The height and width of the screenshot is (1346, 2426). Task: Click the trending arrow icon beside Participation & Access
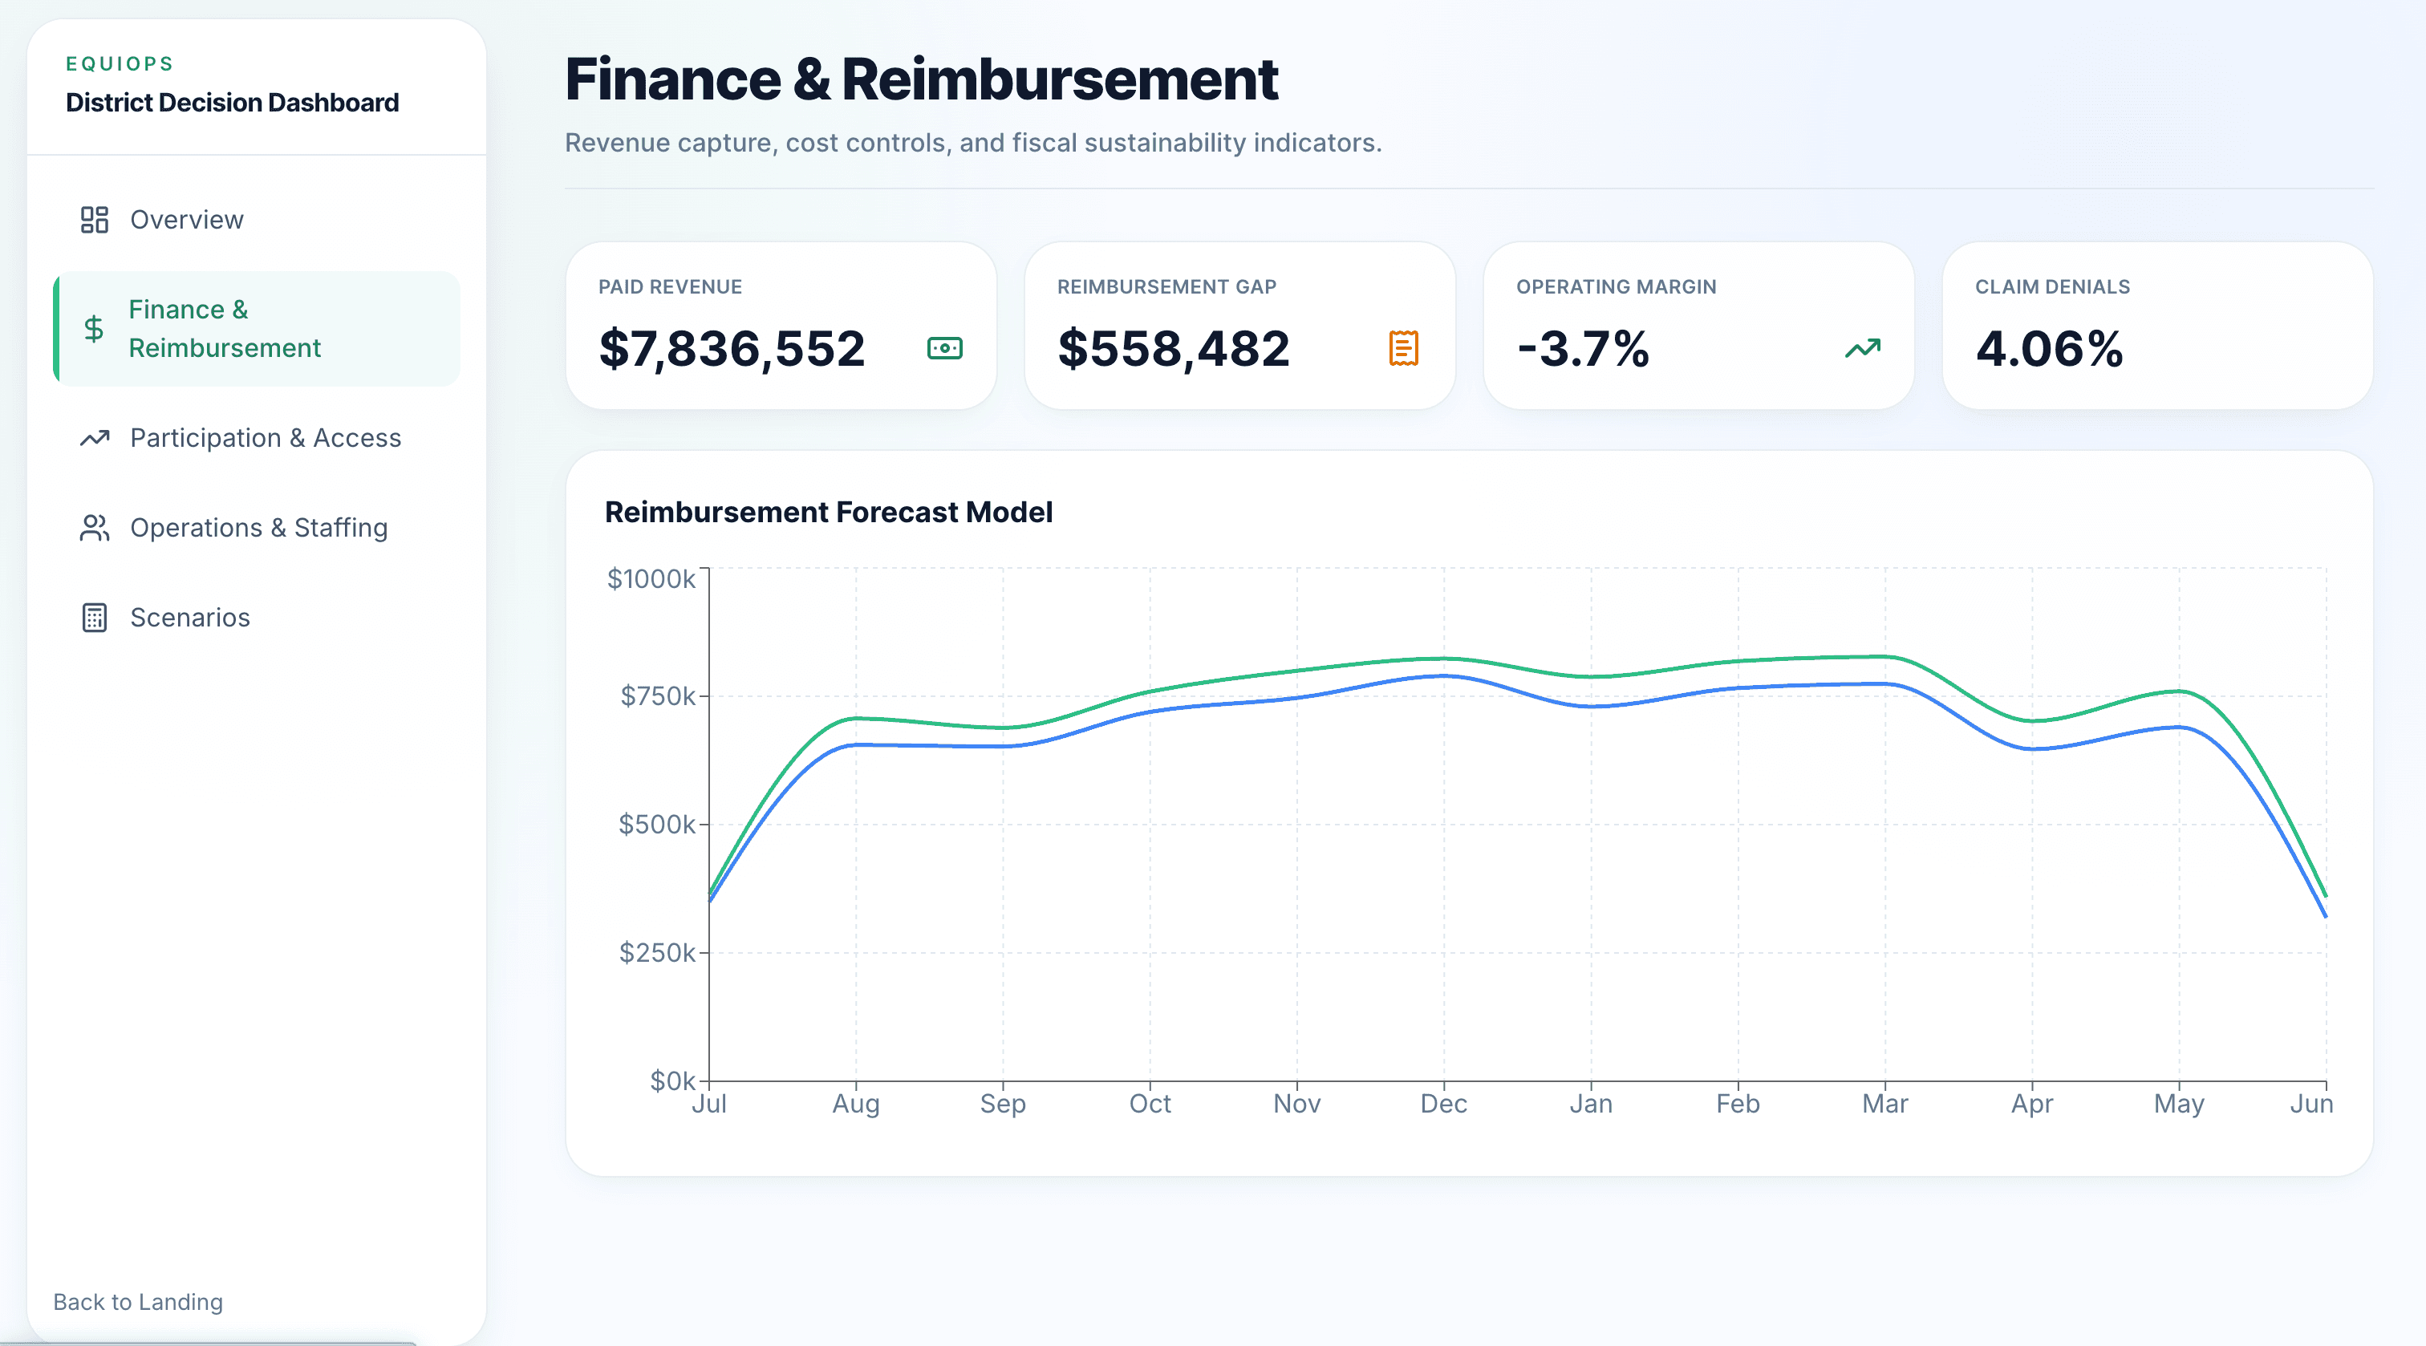point(94,438)
